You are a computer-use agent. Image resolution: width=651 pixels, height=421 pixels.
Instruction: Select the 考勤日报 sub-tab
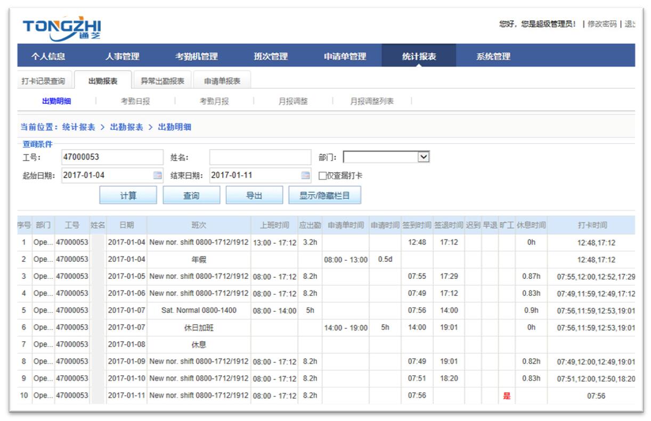tap(135, 101)
